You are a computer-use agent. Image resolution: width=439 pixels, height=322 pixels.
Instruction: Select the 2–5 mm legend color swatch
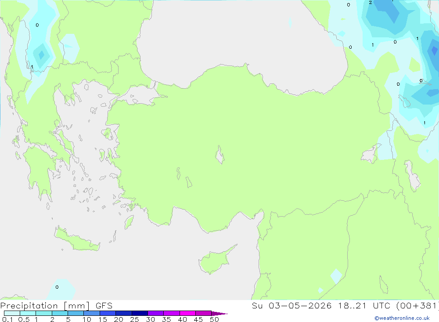tap(60, 313)
